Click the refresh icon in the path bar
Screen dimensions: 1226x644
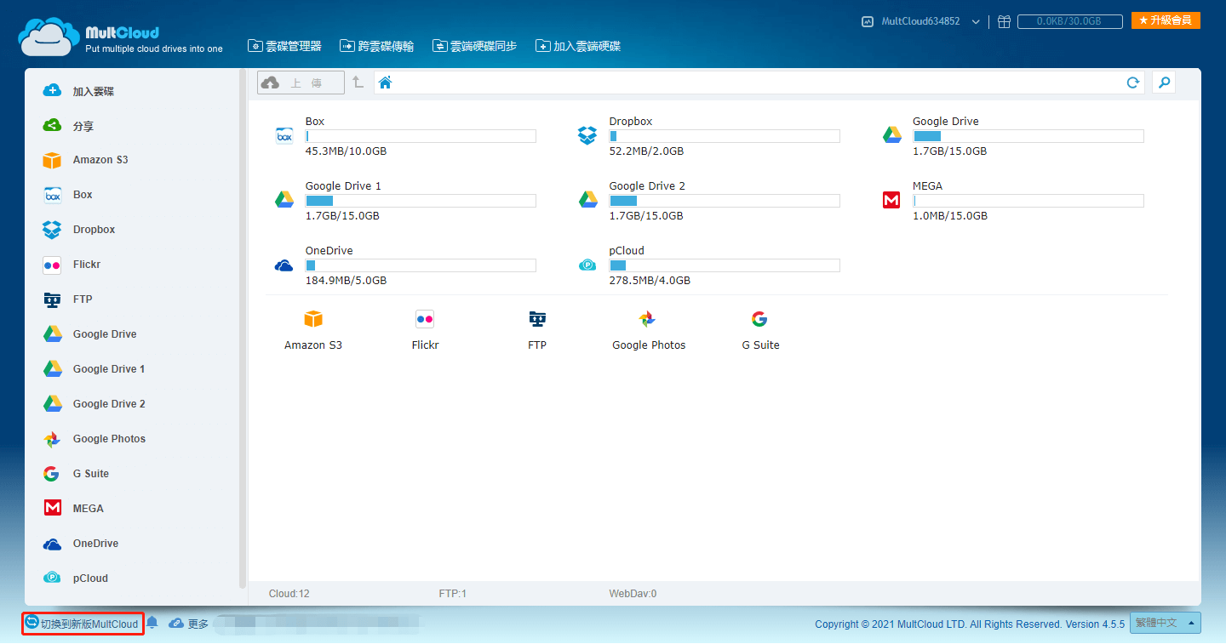(1132, 83)
